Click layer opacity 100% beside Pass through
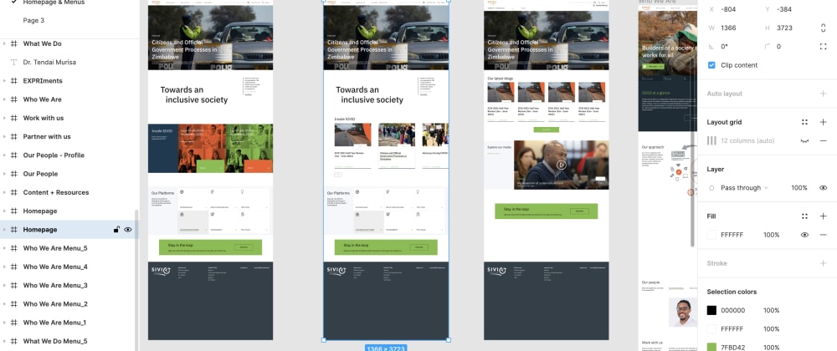Image resolution: width=837 pixels, height=351 pixels. 799,188
